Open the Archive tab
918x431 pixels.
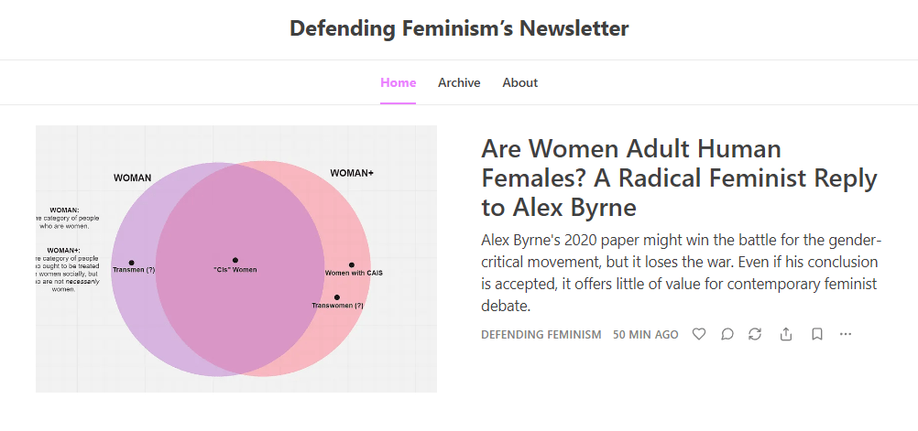pyautogui.click(x=459, y=82)
